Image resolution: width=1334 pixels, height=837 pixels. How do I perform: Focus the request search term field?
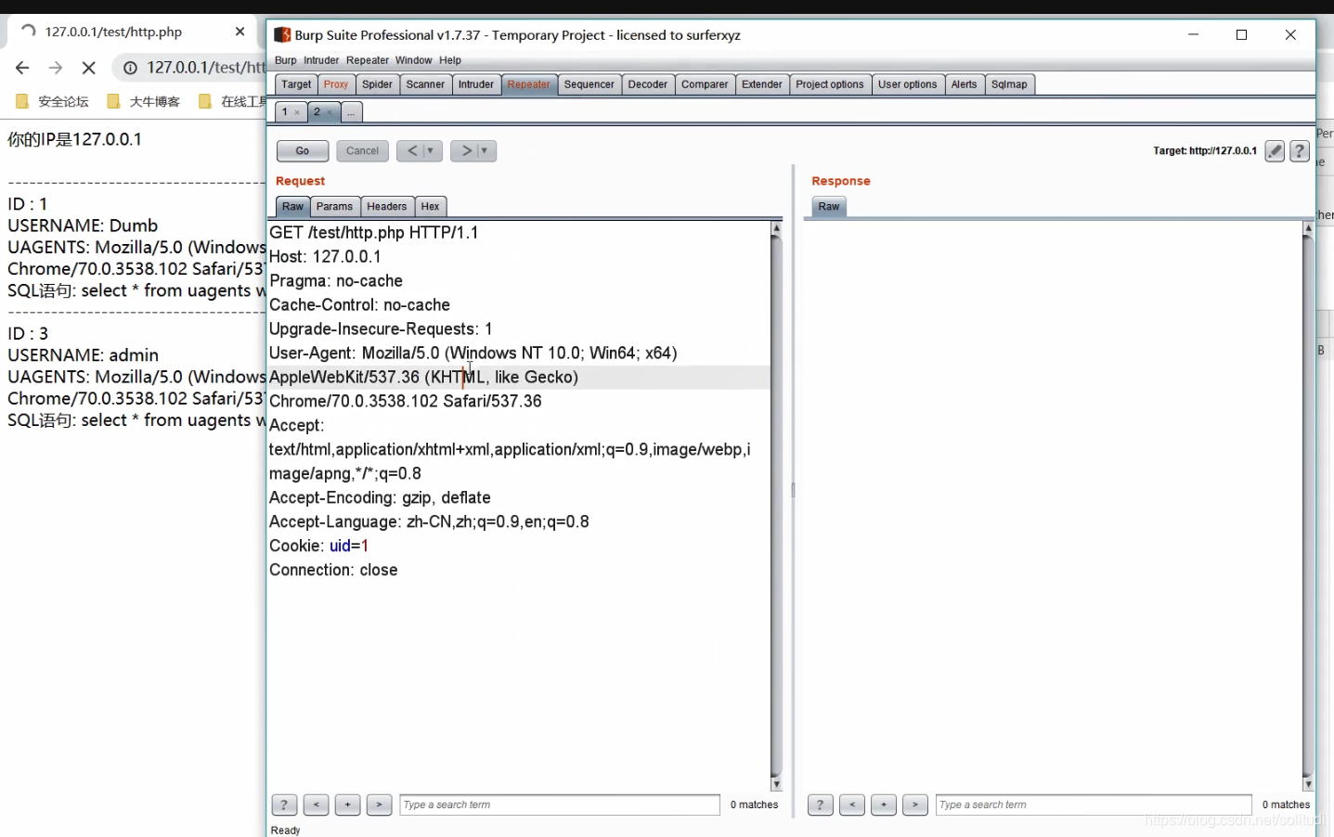tap(560, 805)
